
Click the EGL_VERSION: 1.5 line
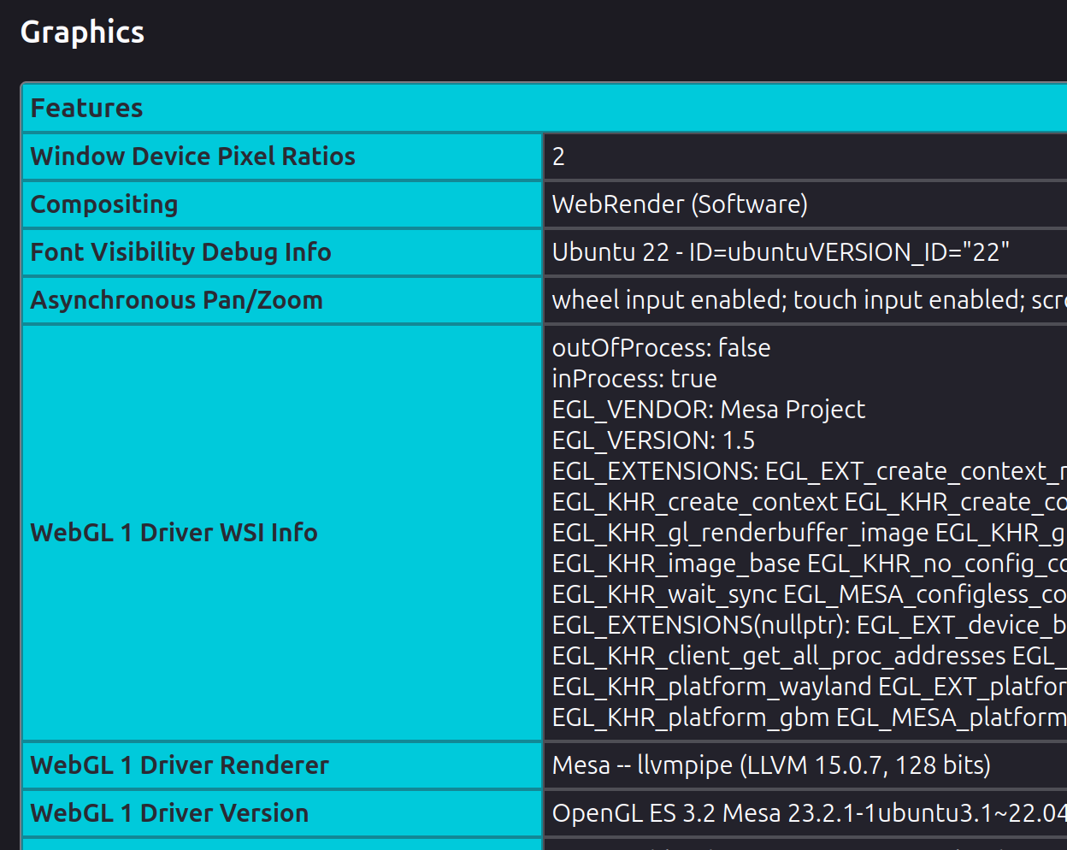coord(653,440)
